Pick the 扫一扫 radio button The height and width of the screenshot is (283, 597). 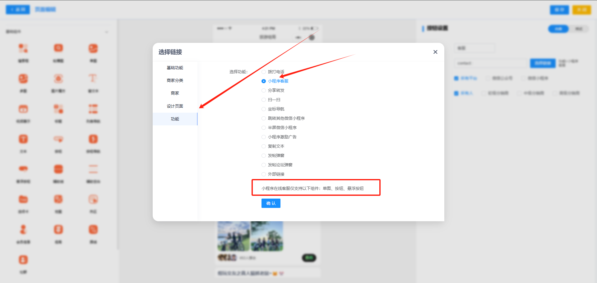click(264, 100)
